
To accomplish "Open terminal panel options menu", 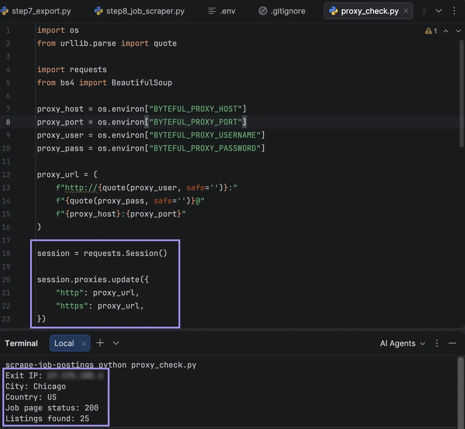I will tap(437, 343).
